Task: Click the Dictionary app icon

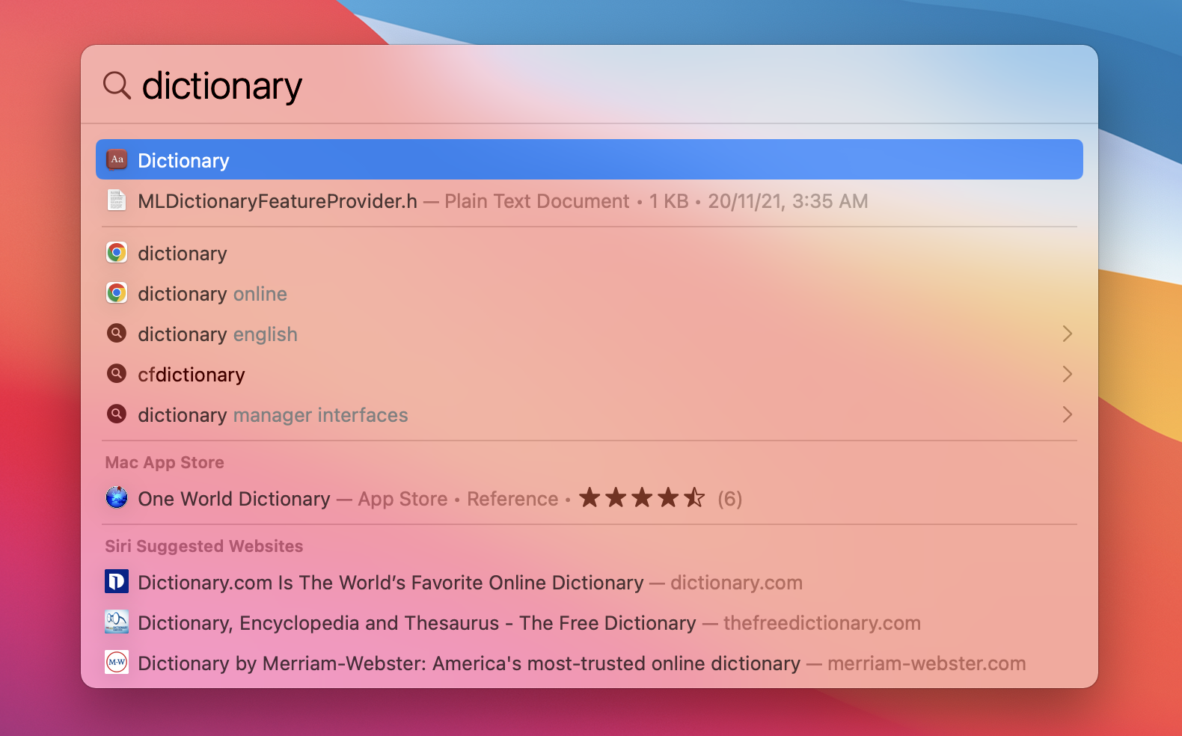Action: point(117,159)
